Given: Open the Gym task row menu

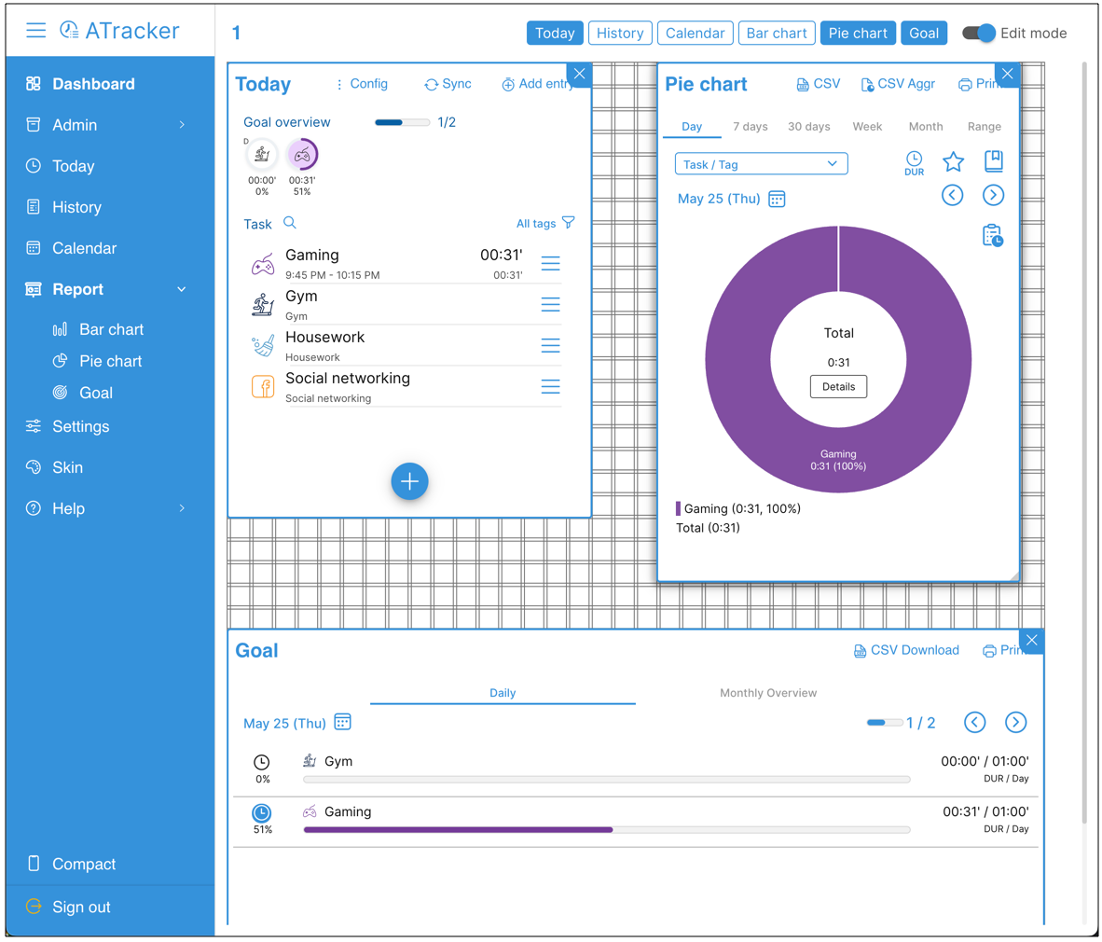Looking at the screenshot, I should (x=551, y=304).
